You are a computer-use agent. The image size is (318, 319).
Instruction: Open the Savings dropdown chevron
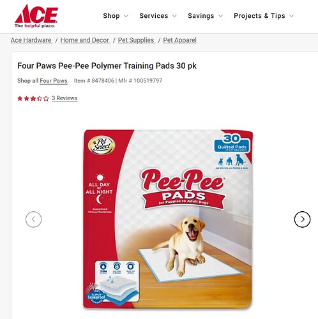pos(221,16)
